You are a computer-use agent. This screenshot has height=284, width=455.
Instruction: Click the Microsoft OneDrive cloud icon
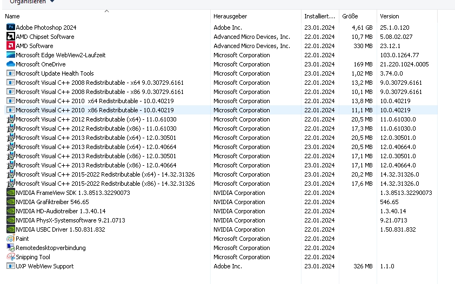pyautogui.click(x=10, y=64)
